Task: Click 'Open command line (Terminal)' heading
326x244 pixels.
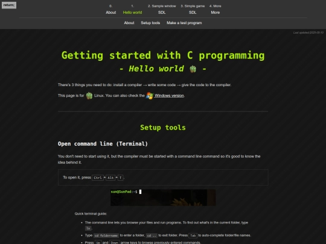Action: (103, 144)
